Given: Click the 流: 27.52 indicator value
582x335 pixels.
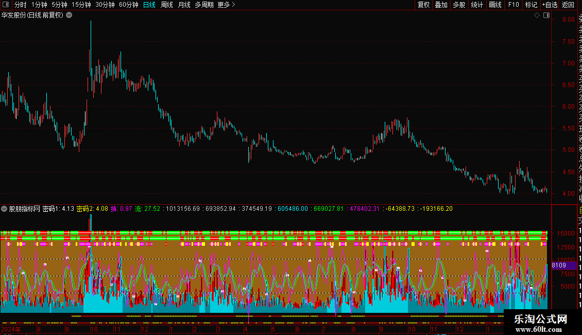Looking at the screenshot, I should (147, 209).
